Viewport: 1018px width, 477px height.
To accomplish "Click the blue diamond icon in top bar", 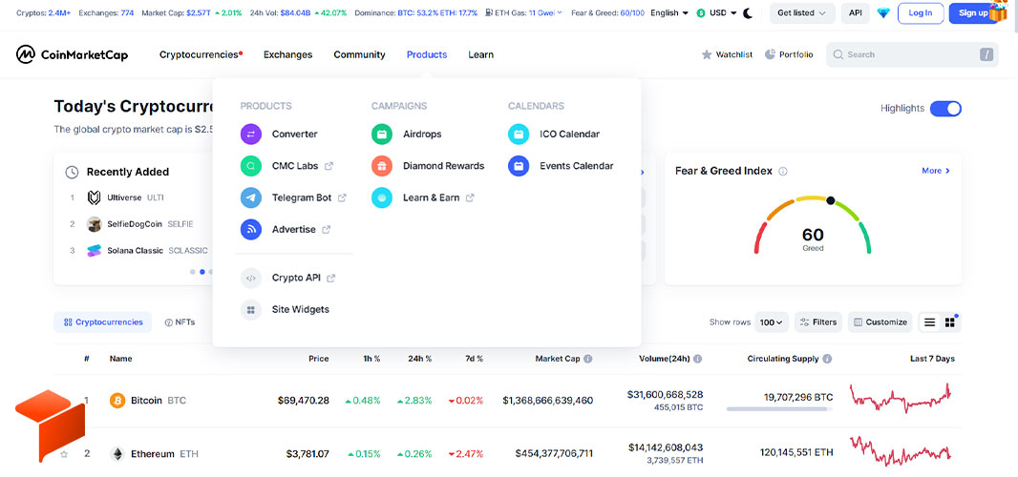I will coord(883,13).
